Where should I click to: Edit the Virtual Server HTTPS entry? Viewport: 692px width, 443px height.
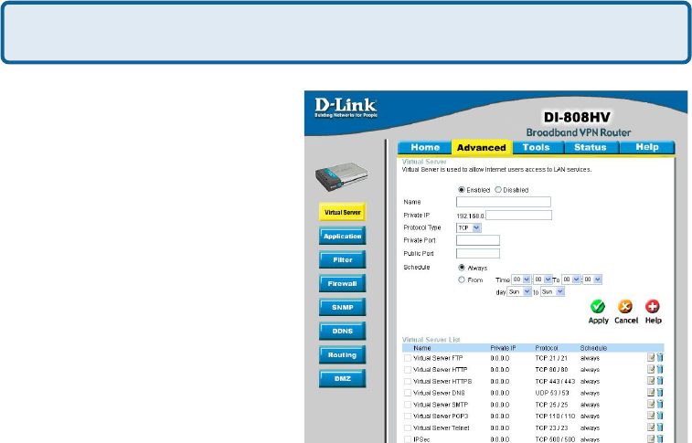pyautogui.click(x=651, y=381)
